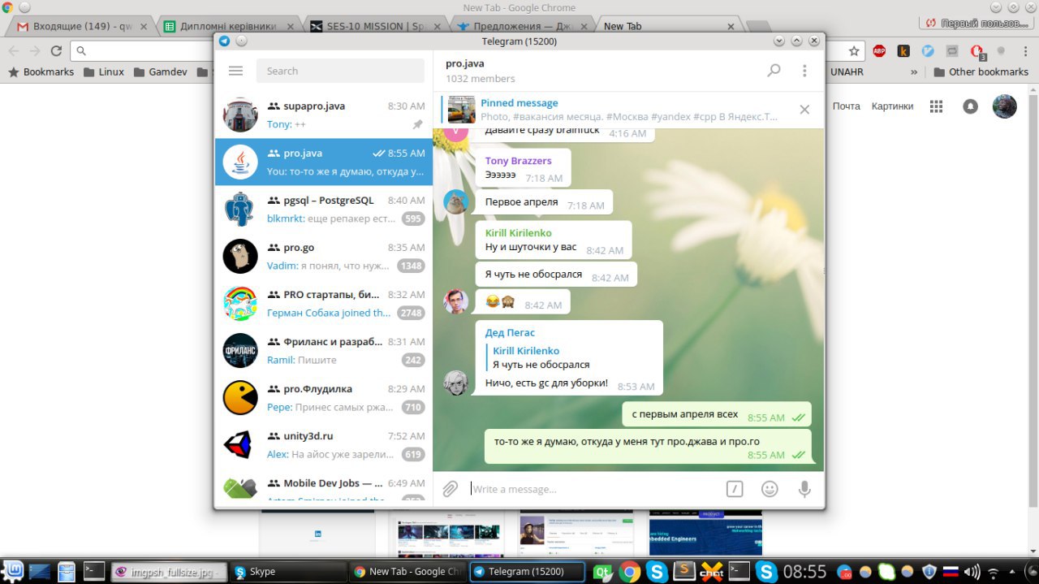This screenshot has width=1039, height=584.
Task: Open the Фриланс и разраб... group chat
Action: [324, 351]
